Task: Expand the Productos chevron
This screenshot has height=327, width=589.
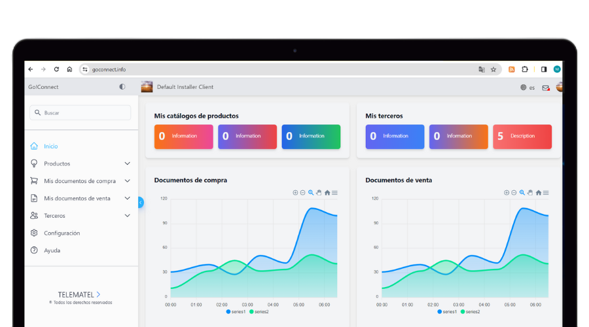Action: tap(128, 163)
